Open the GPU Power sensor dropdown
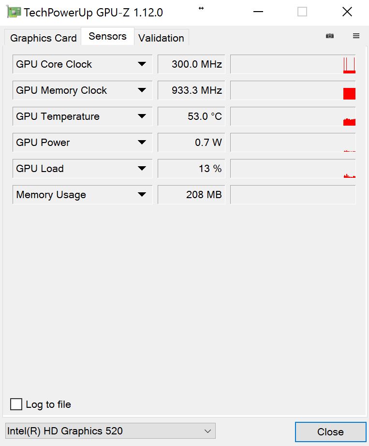 142,143
